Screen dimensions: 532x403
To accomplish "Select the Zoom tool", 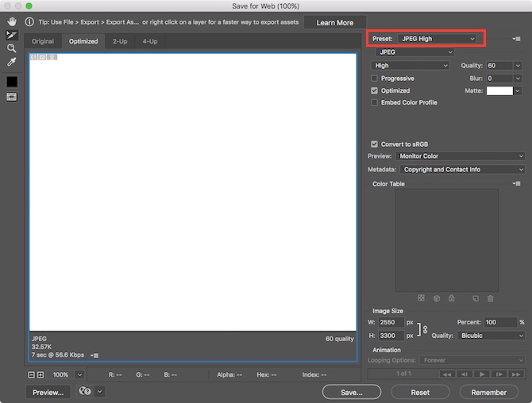I will point(12,48).
